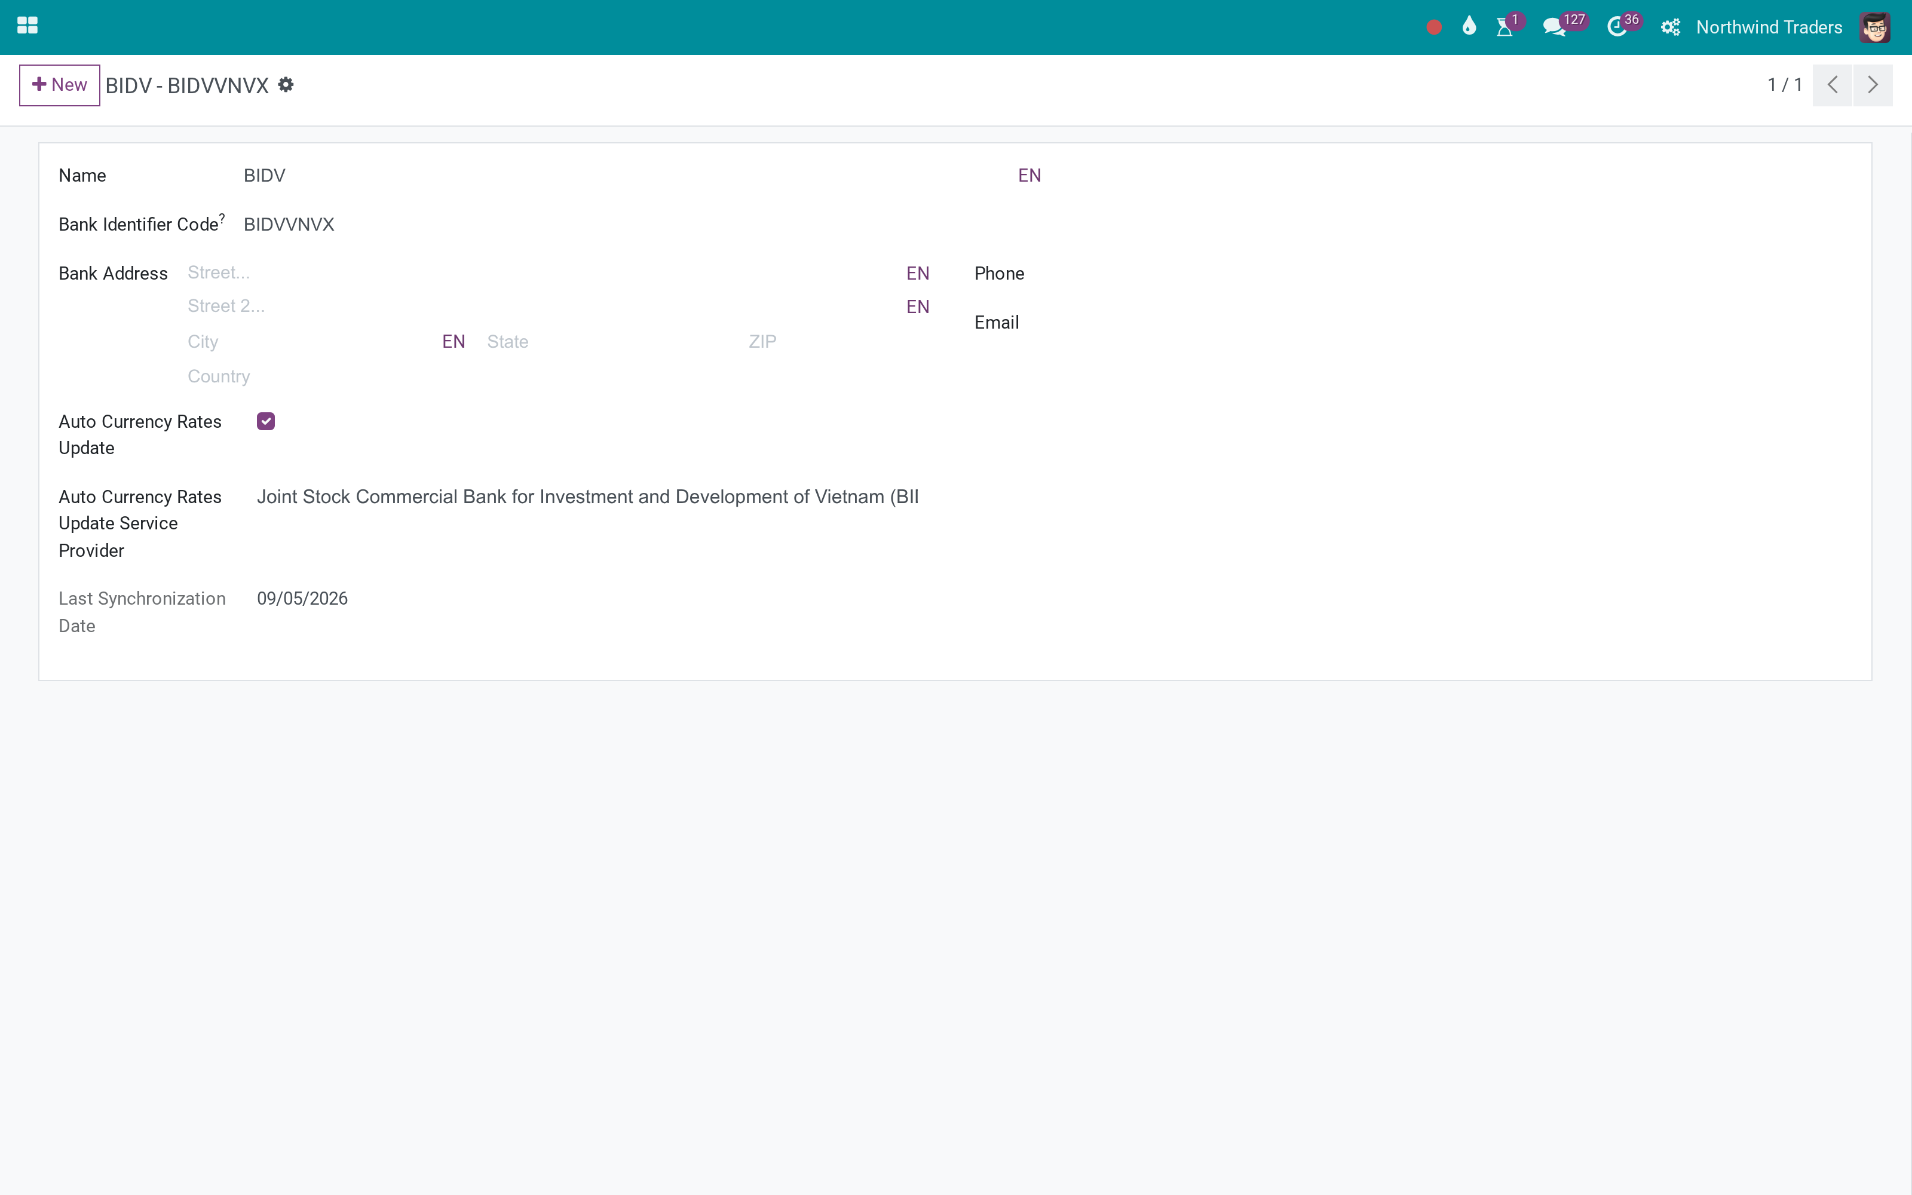The image size is (1912, 1195).
Task: Go to the previous record
Action: pyautogui.click(x=1832, y=85)
